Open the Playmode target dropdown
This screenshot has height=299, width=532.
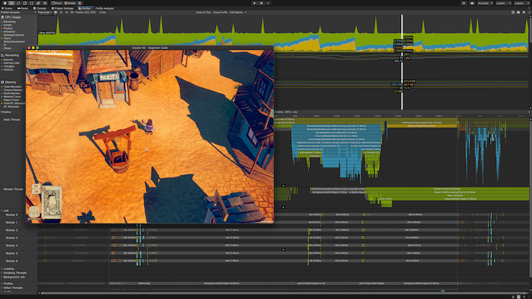coord(45,12)
